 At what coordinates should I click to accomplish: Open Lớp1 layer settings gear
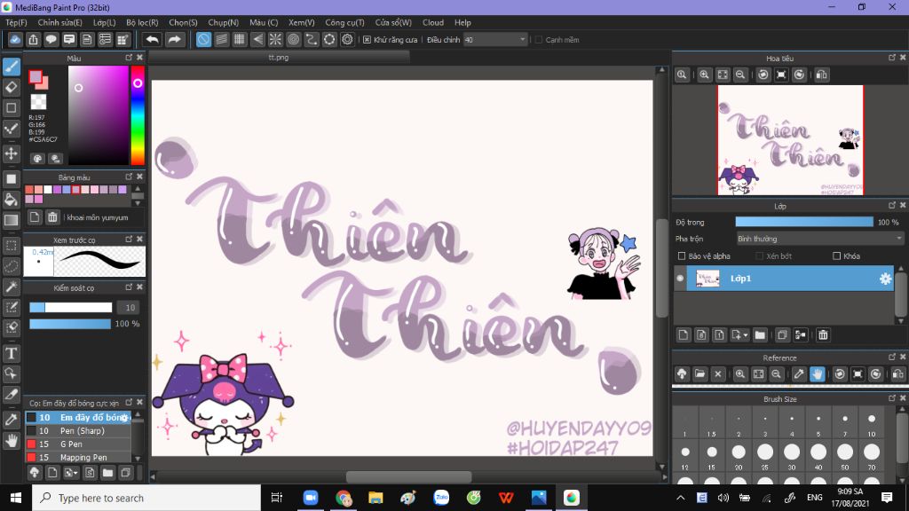pyautogui.click(x=885, y=279)
